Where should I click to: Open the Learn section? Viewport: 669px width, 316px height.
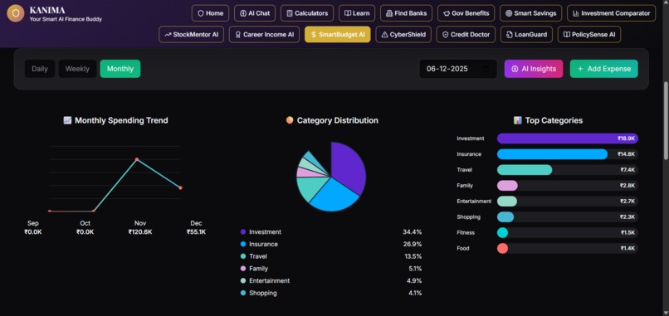(x=357, y=13)
